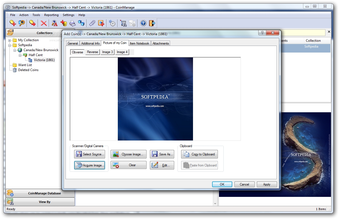Screen dimensions: 339x219
Task: Click the Canada/New Brunswick globe icon
Action: 20,50
